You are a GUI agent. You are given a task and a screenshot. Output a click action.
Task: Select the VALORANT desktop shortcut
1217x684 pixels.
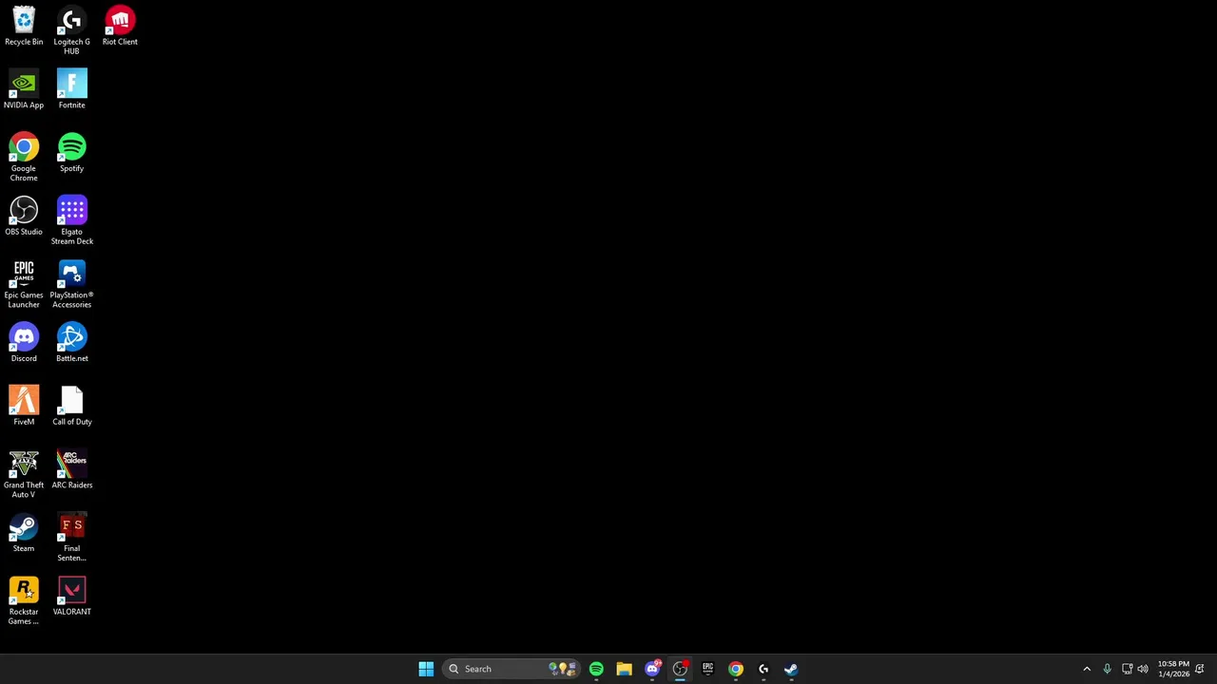[71, 597]
